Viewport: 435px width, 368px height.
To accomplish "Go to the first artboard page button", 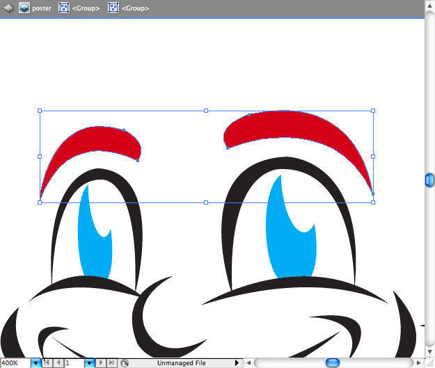I will click(47, 362).
